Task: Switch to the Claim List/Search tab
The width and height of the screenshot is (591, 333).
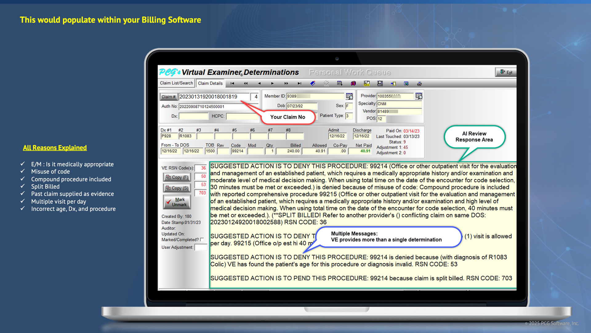Action: coord(176,83)
